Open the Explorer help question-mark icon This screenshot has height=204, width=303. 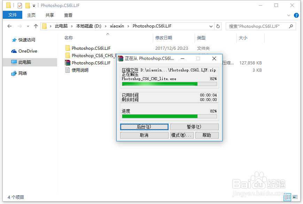coord(296,15)
